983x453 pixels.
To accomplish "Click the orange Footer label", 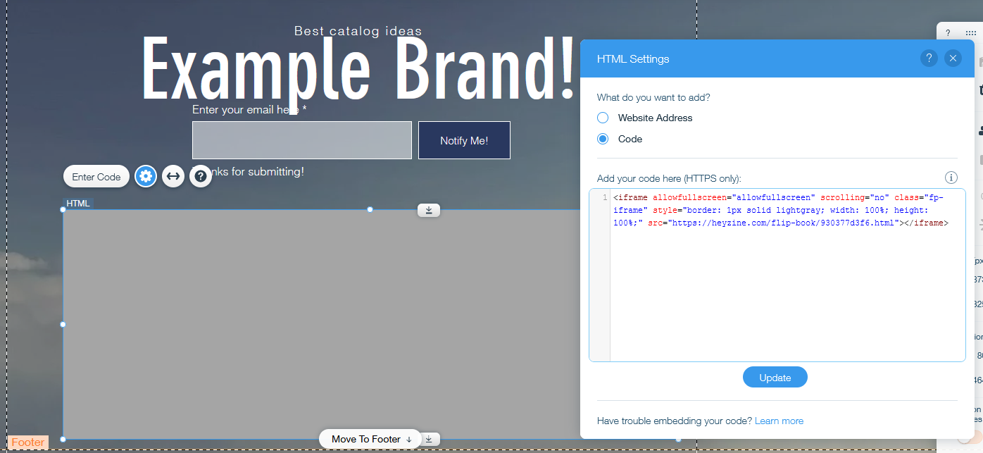I will pos(27,442).
